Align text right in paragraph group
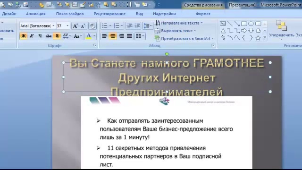Screen dimensions: 302x170 121,36
